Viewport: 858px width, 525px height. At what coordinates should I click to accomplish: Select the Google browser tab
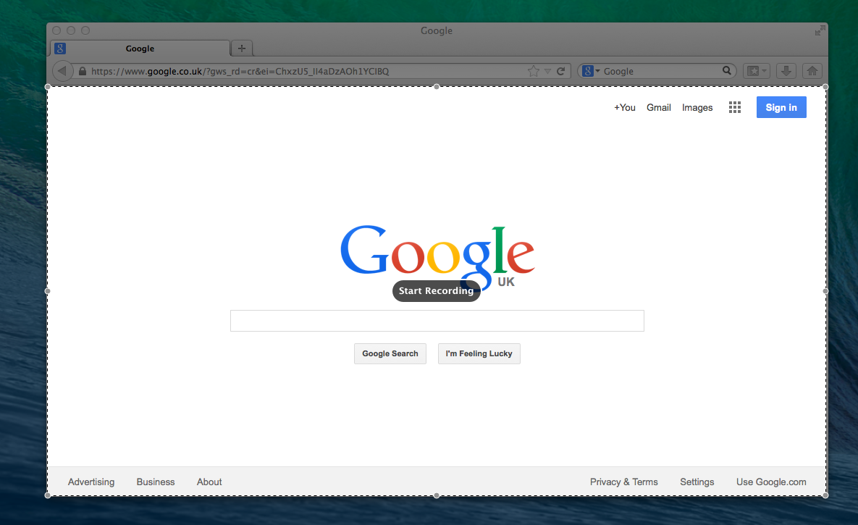click(140, 49)
